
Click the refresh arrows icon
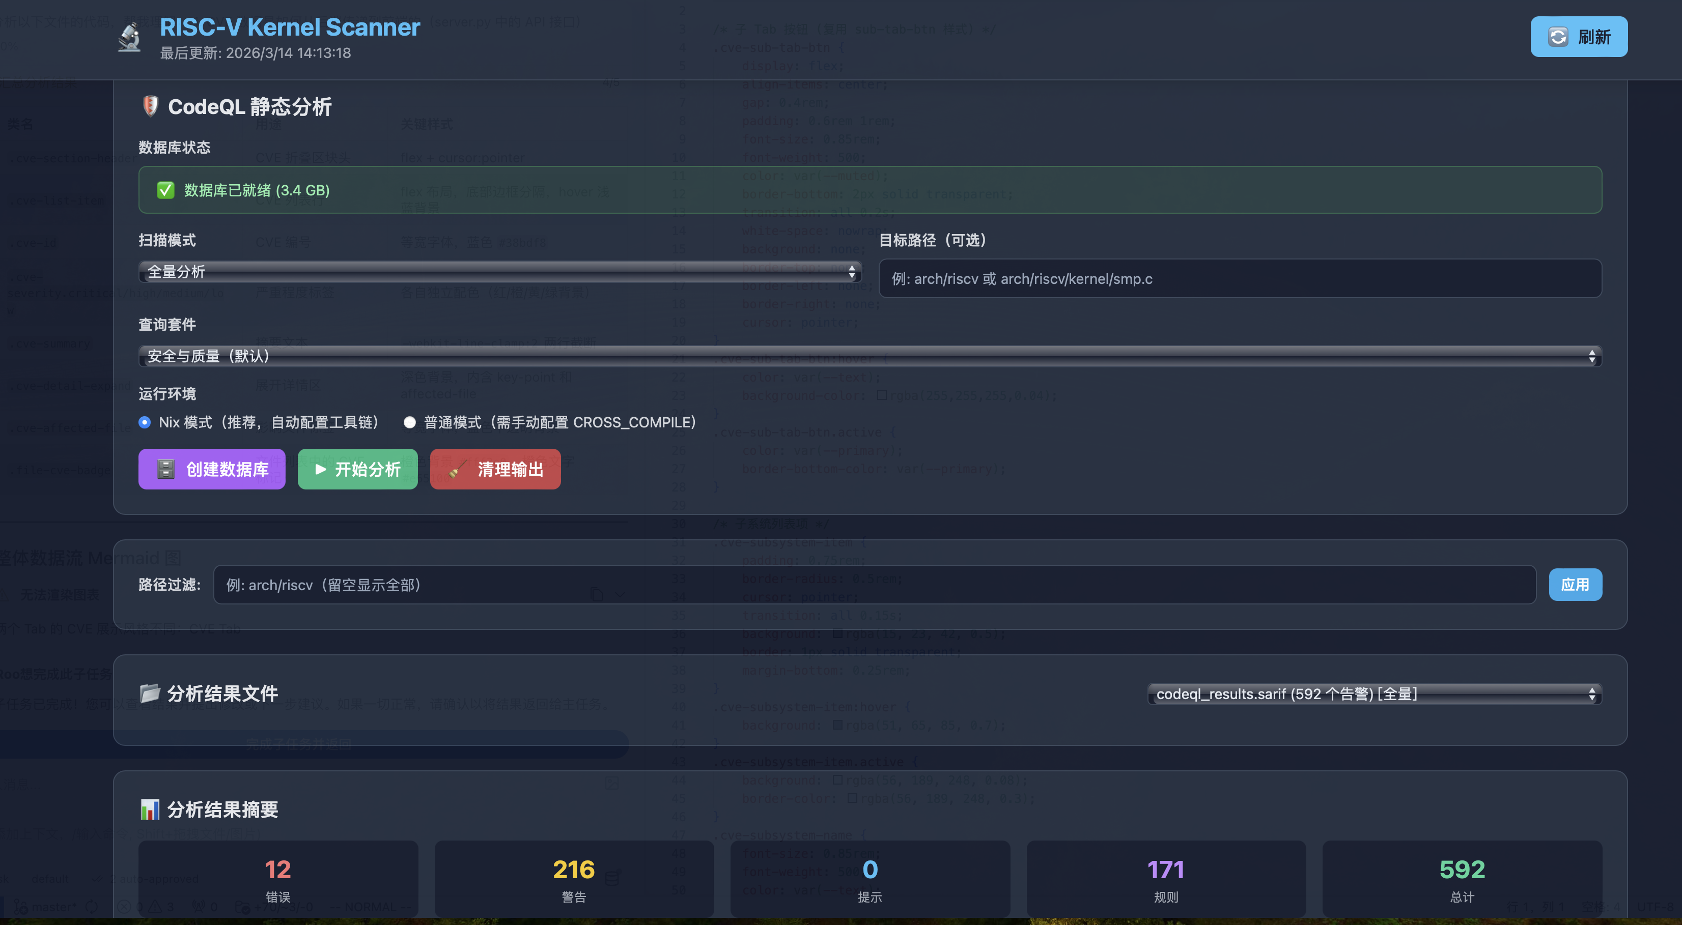pos(1558,37)
